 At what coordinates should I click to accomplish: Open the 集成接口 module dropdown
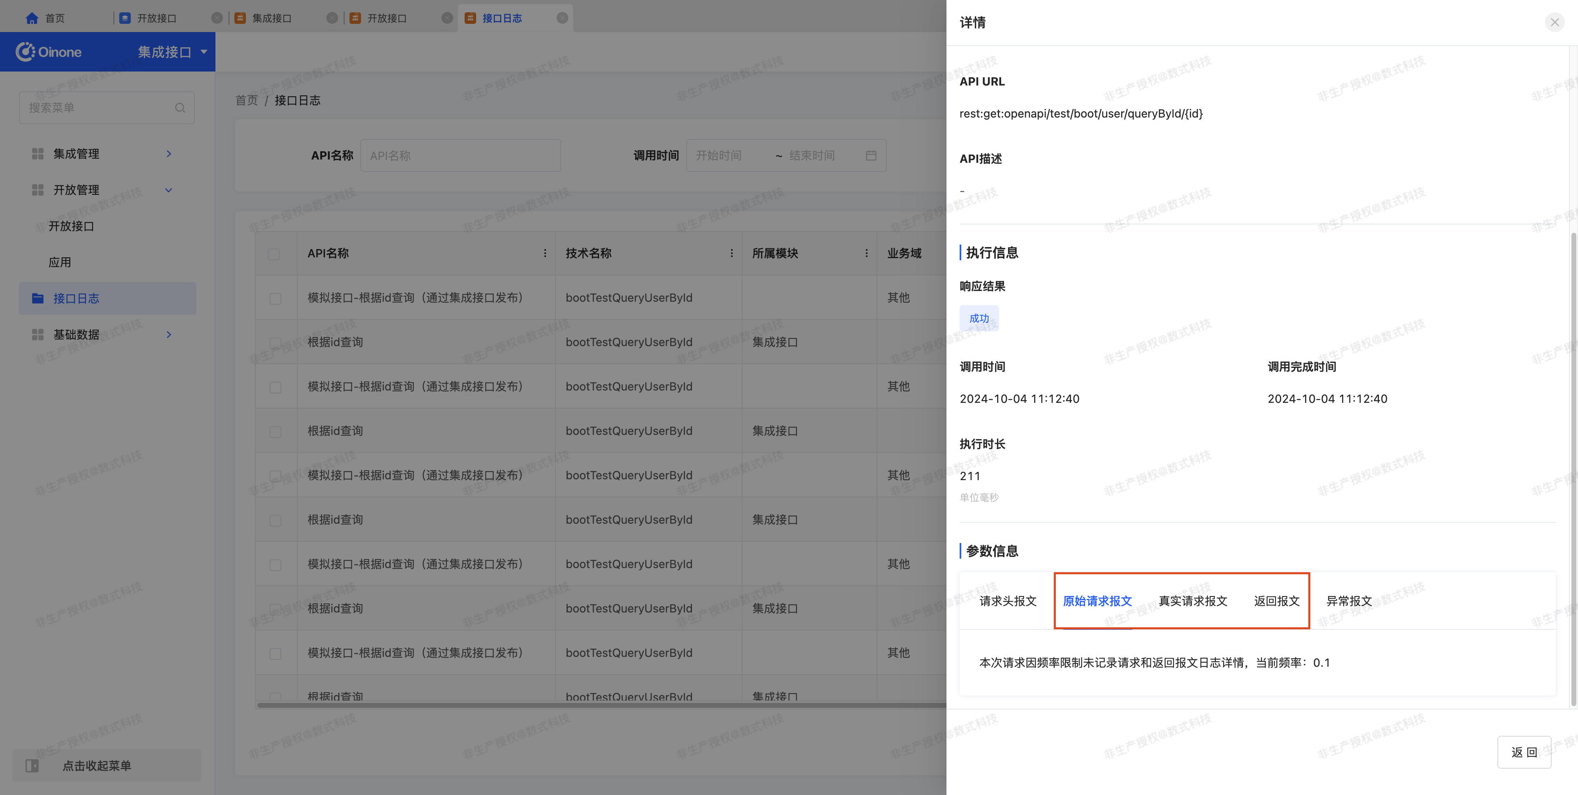click(x=173, y=52)
